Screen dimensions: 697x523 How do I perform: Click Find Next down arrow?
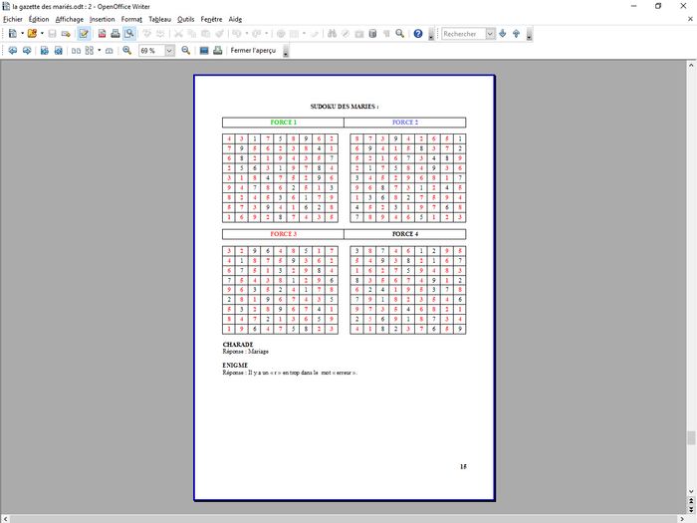pyautogui.click(x=503, y=33)
